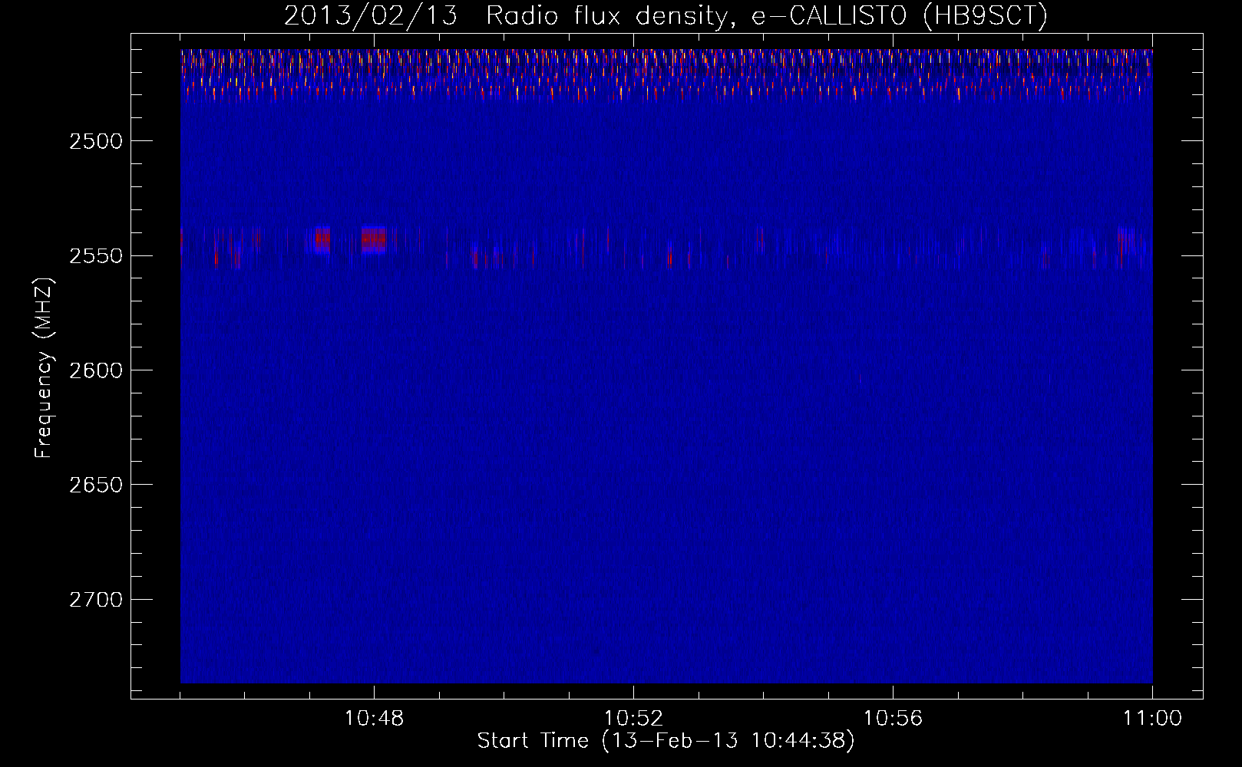Click the 'e-CALLISTO (HB9SCT)' station label in the title

[899, 15]
